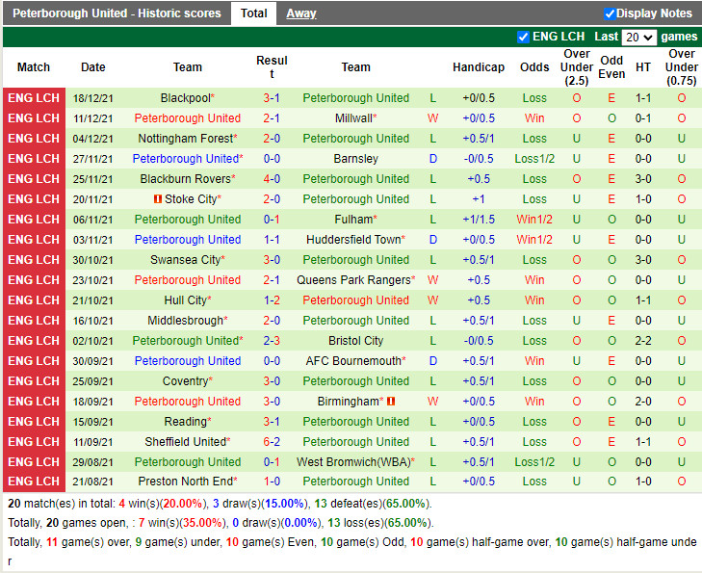Click Sheffield United team name
This screenshot has width=702, height=573.
coord(185,442)
